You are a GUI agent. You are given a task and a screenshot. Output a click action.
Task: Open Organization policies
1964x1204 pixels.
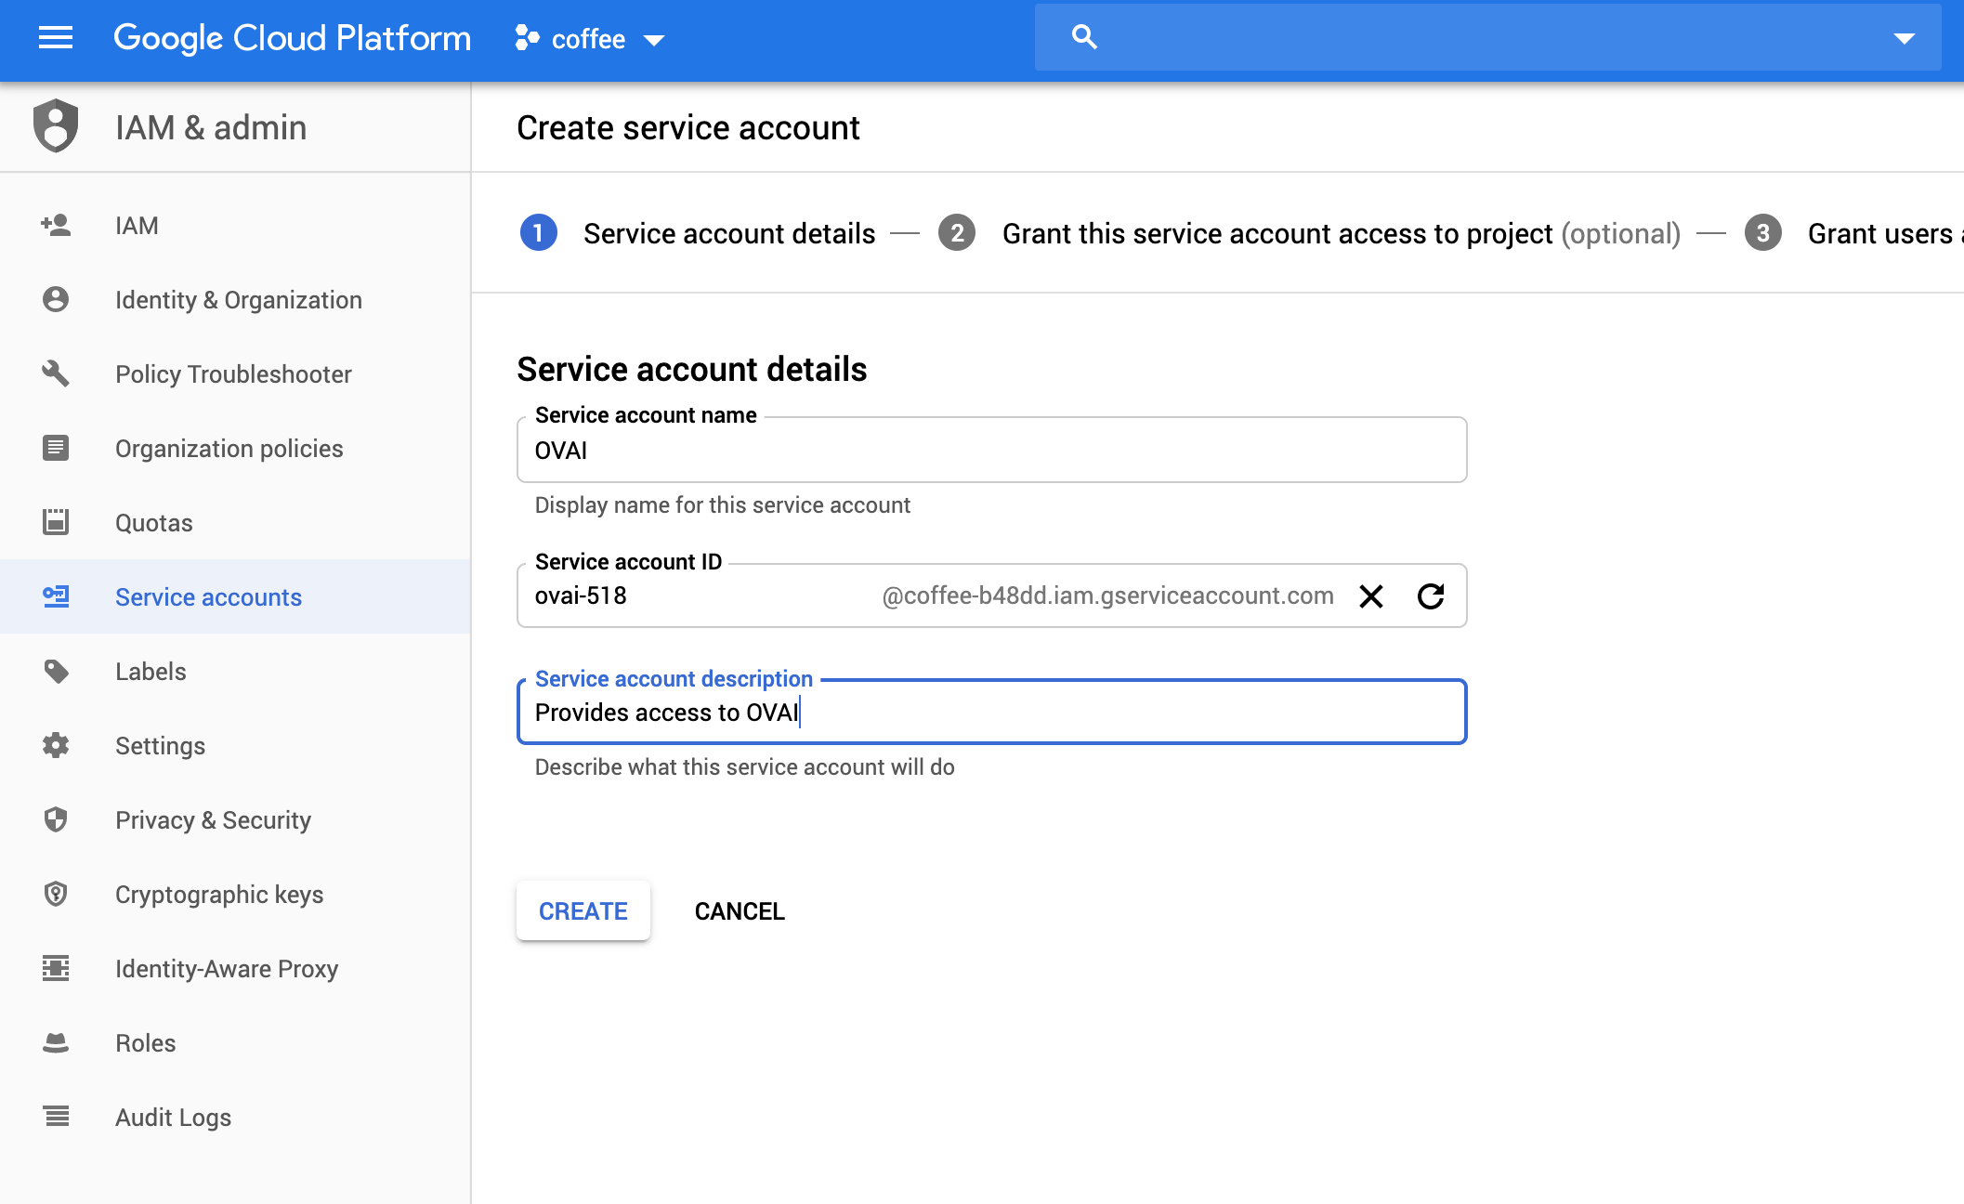coord(235,448)
